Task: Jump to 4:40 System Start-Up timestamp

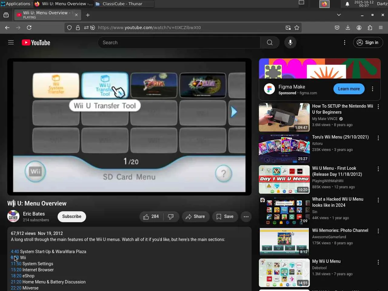Action: pos(15,252)
